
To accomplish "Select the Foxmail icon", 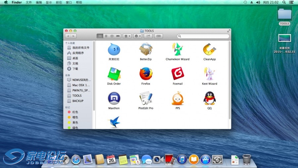I will pyautogui.click(x=177, y=74).
